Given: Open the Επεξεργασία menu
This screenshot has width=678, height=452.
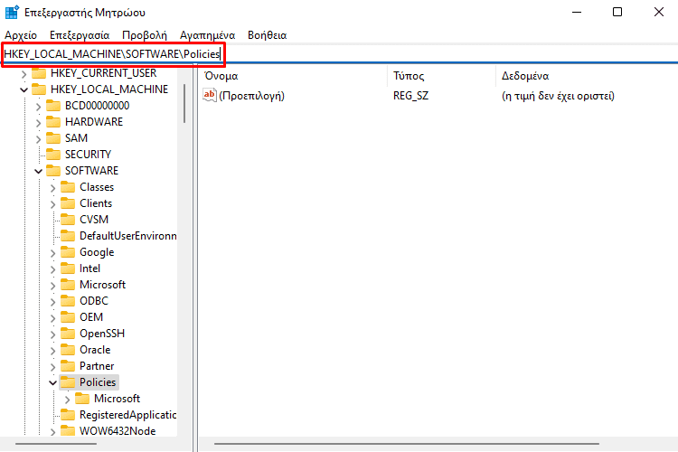Looking at the screenshot, I should pyautogui.click(x=80, y=35).
